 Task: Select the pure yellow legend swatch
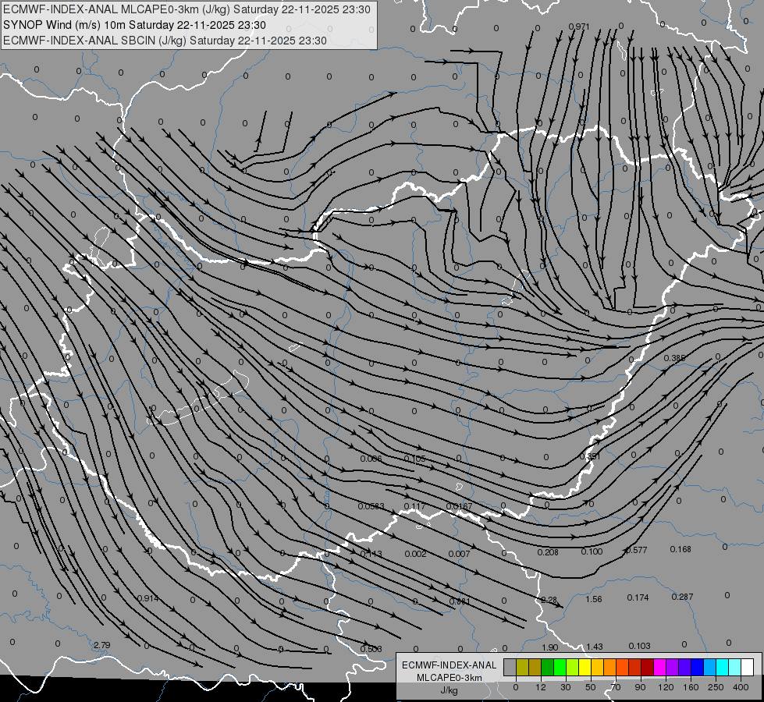click(585, 667)
